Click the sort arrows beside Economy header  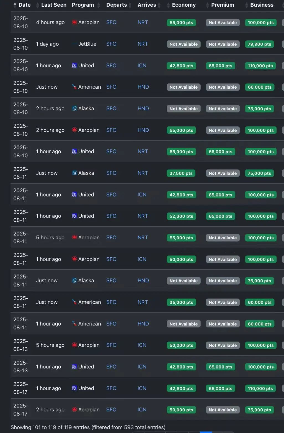pos(168,5)
